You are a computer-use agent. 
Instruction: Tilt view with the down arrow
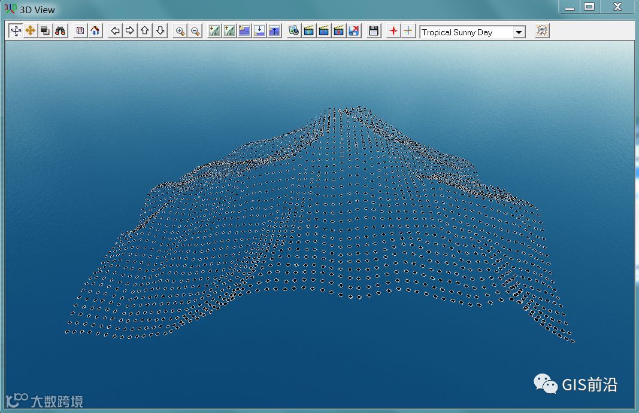160,31
